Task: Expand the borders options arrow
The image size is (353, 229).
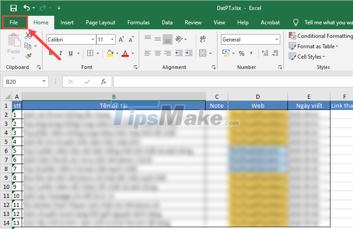Action: [98, 54]
